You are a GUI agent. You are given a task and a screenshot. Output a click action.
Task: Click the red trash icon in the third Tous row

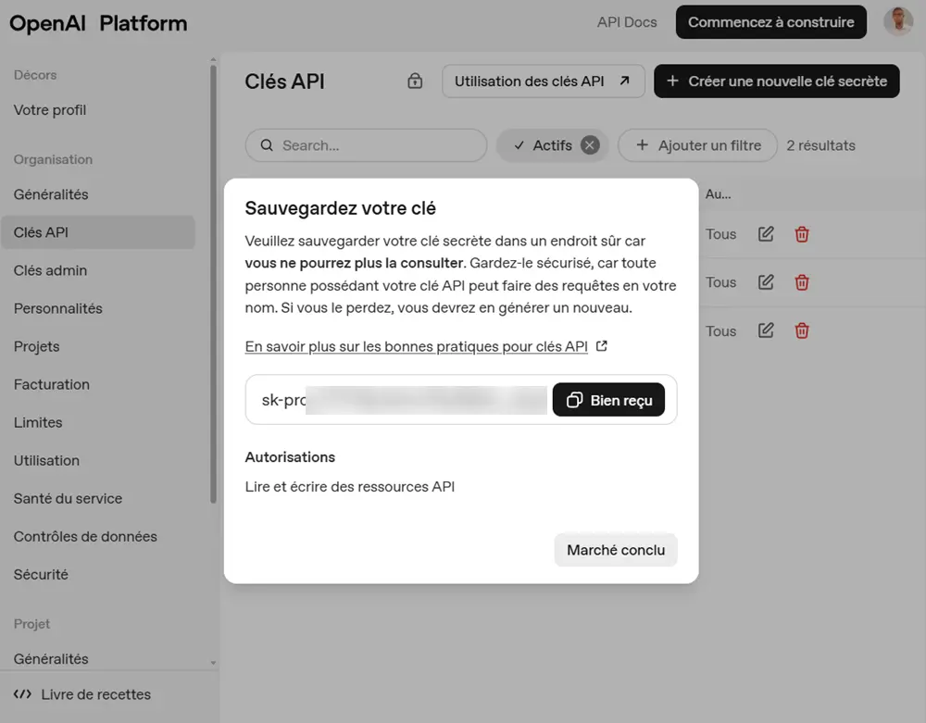coord(801,331)
